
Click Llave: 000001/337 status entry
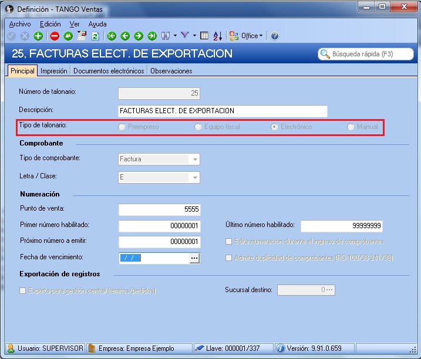pyautogui.click(x=233, y=348)
